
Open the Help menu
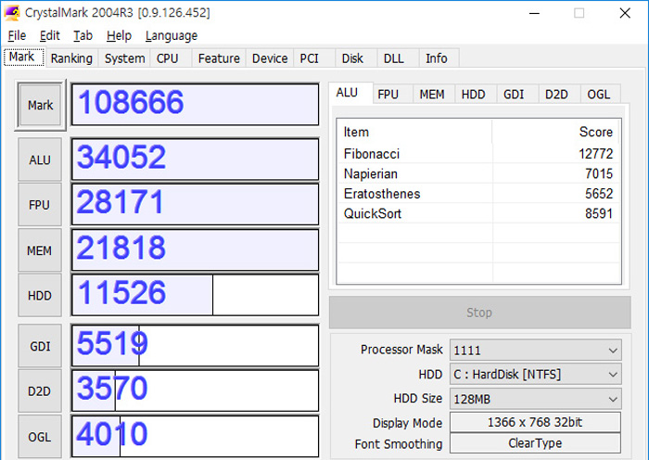pyautogui.click(x=119, y=36)
